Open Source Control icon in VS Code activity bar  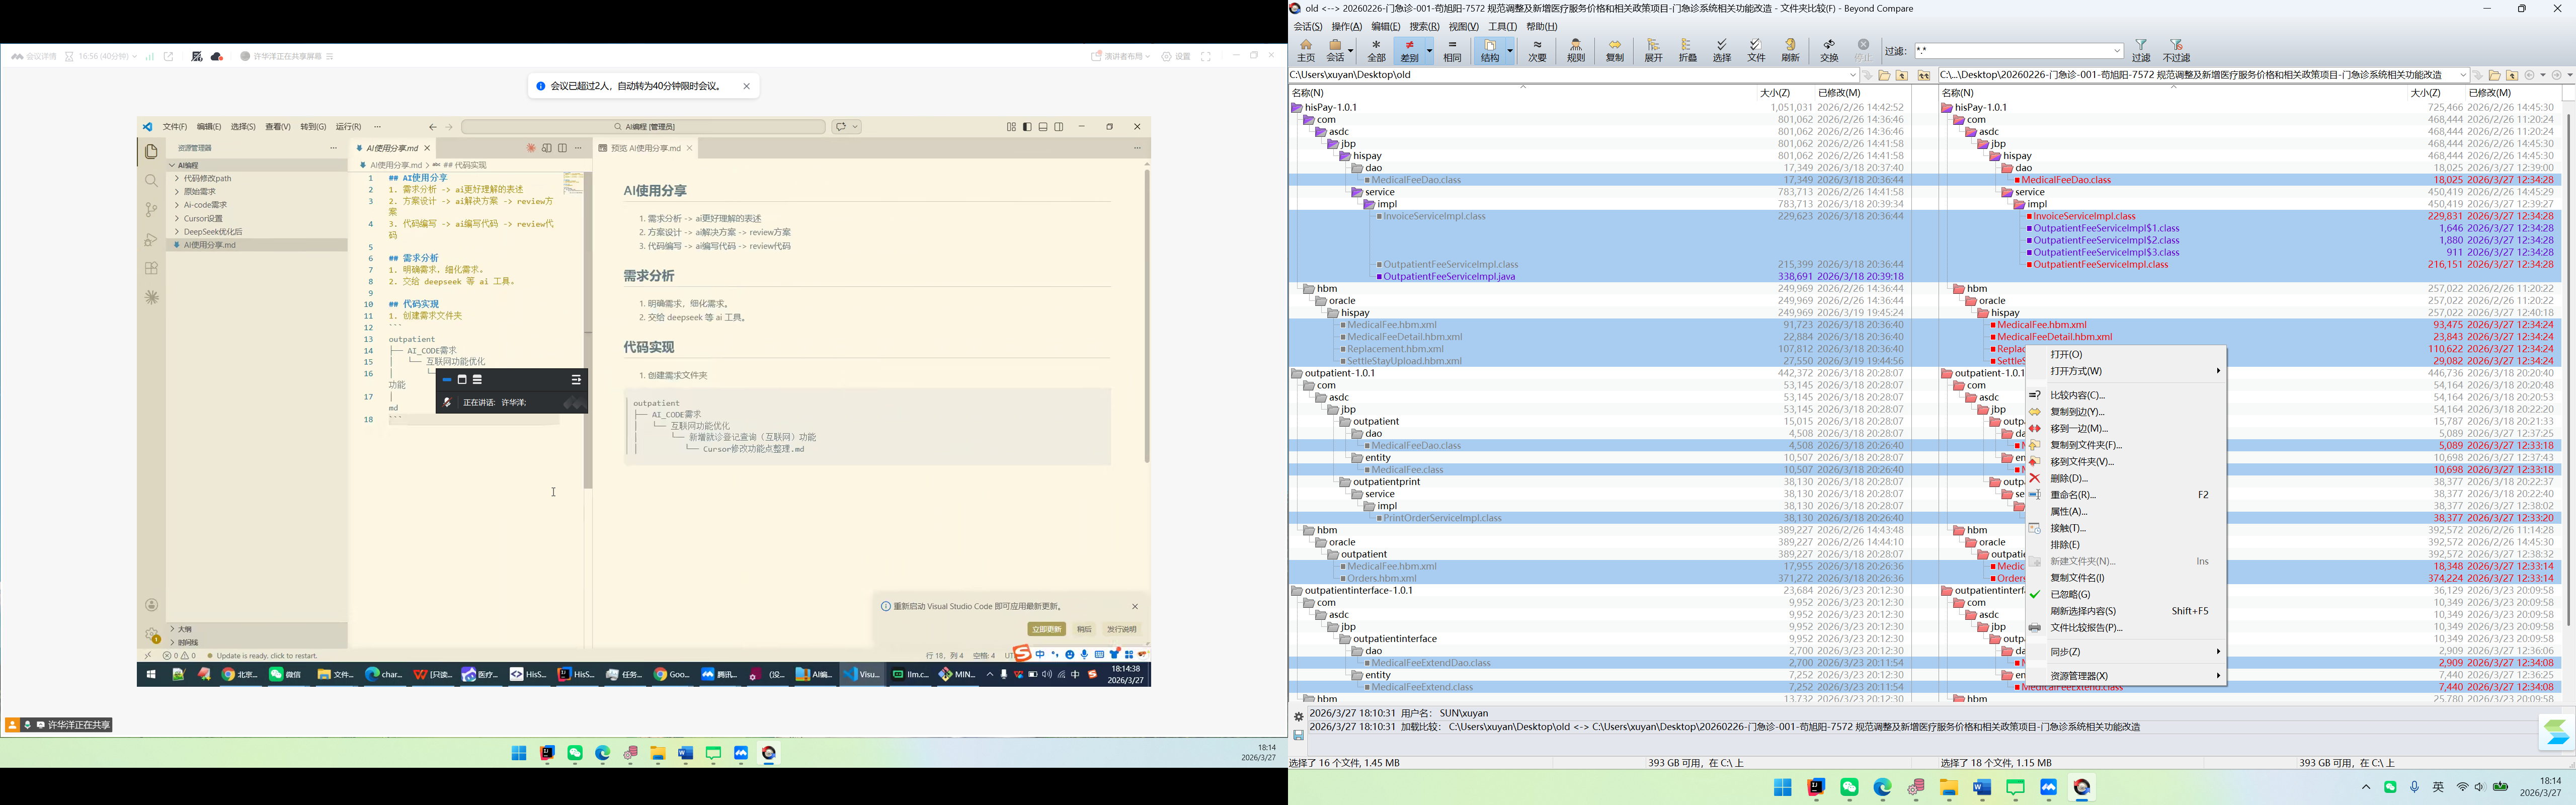151,210
